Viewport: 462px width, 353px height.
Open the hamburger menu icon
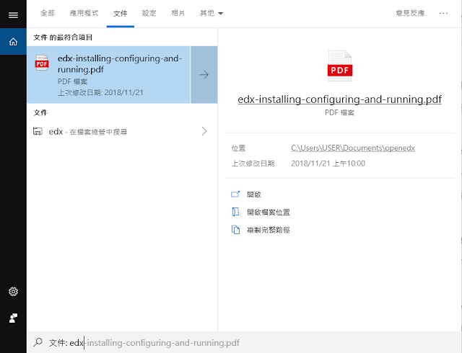pyautogui.click(x=13, y=15)
